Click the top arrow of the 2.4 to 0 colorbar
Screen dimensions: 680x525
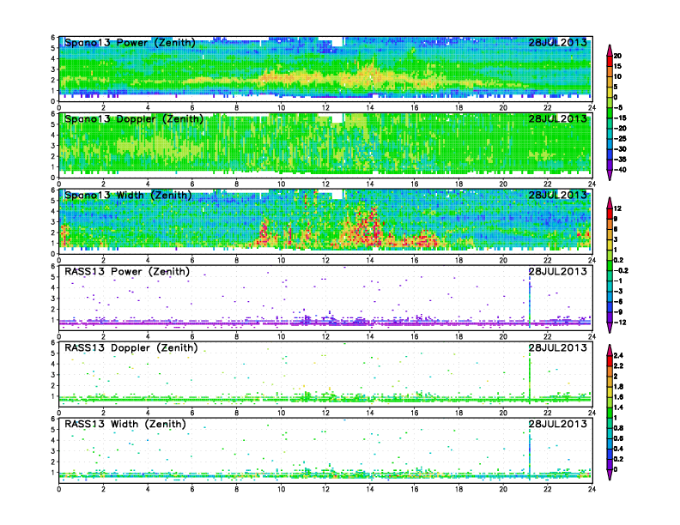click(x=610, y=349)
